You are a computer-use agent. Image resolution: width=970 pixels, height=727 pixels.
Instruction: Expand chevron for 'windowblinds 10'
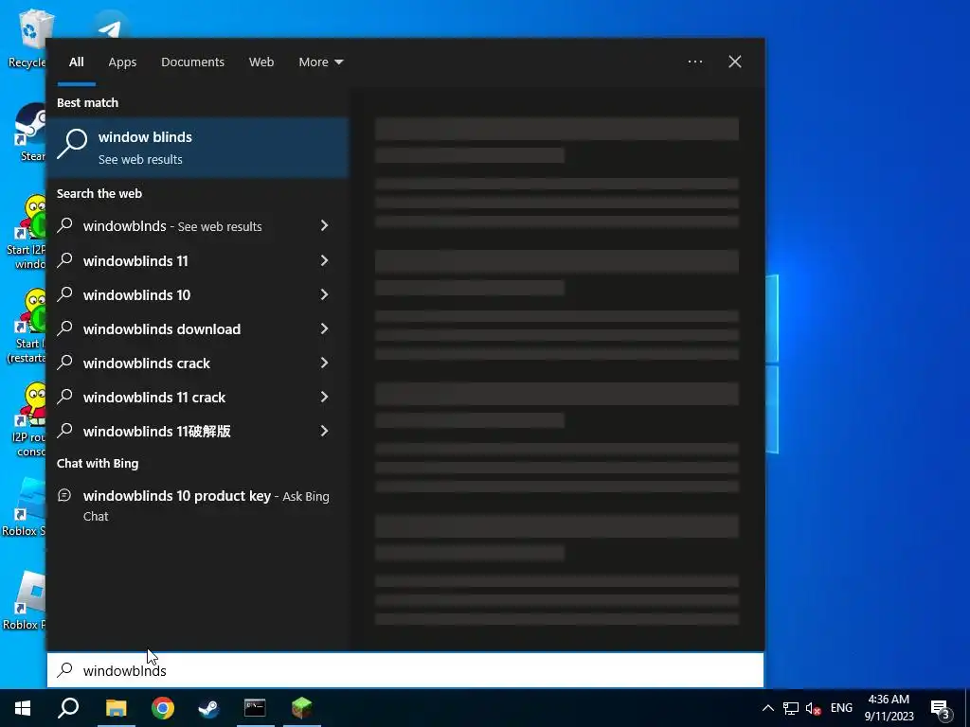pyautogui.click(x=324, y=294)
